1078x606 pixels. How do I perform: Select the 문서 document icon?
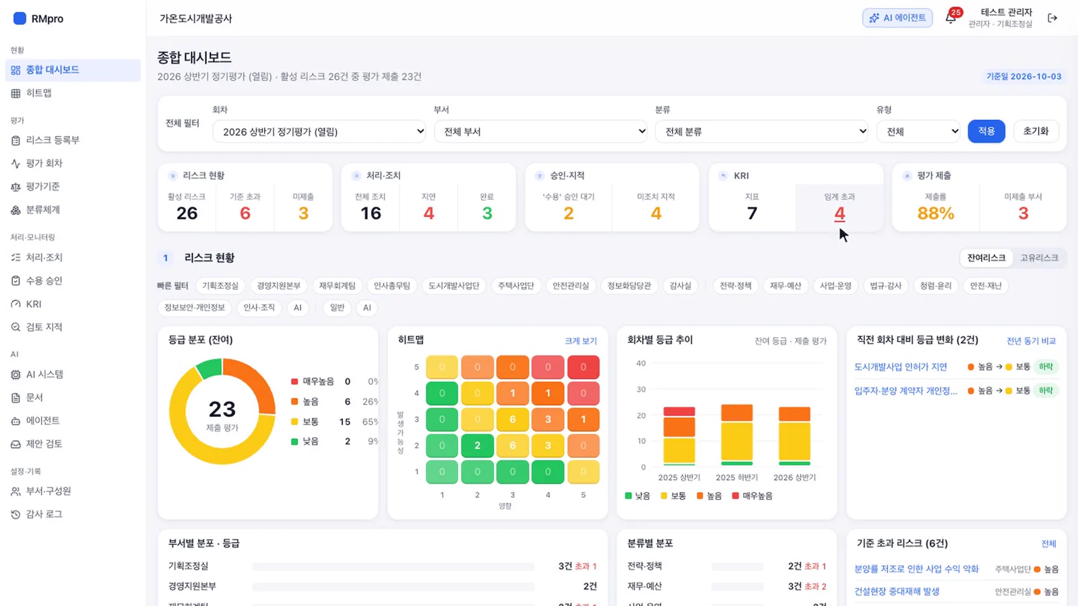pos(15,398)
